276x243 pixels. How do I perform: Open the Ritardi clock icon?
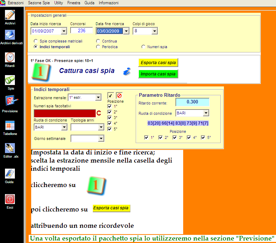(x=10, y=57)
